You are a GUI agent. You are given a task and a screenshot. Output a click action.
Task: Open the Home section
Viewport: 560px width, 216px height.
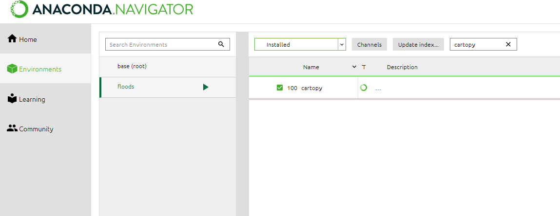(45, 39)
